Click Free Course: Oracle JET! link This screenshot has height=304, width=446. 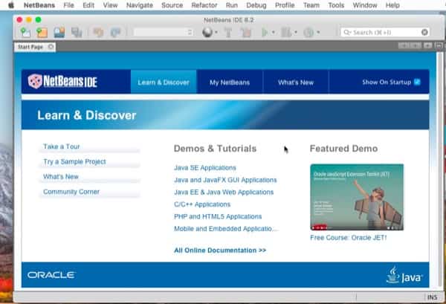[x=349, y=238]
